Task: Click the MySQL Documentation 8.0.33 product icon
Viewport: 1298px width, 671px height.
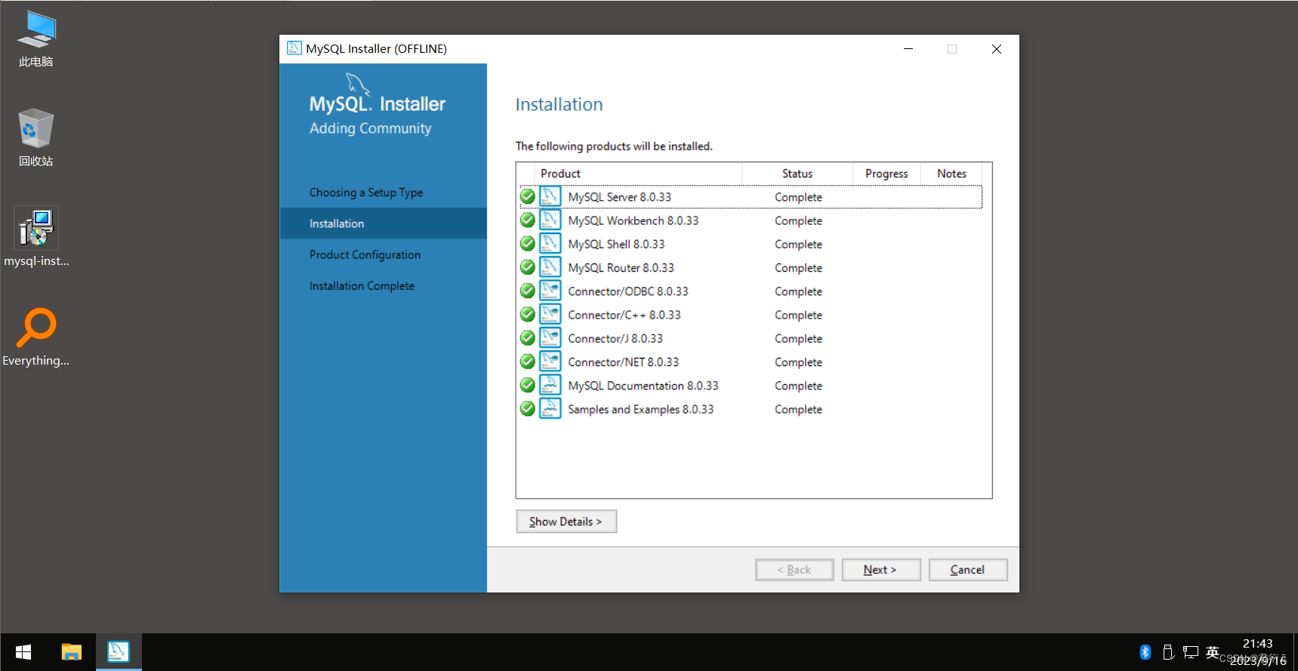Action: coord(550,385)
